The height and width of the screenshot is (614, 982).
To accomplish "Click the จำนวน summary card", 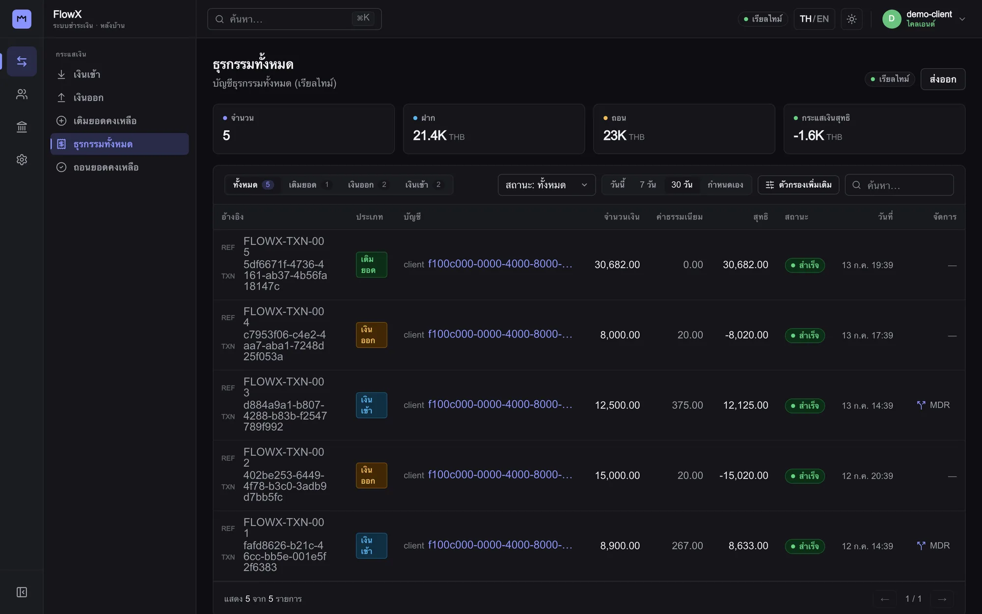I will click(303, 129).
